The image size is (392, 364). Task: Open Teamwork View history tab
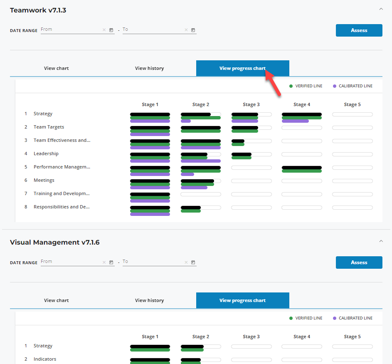click(x=149, y=68)
